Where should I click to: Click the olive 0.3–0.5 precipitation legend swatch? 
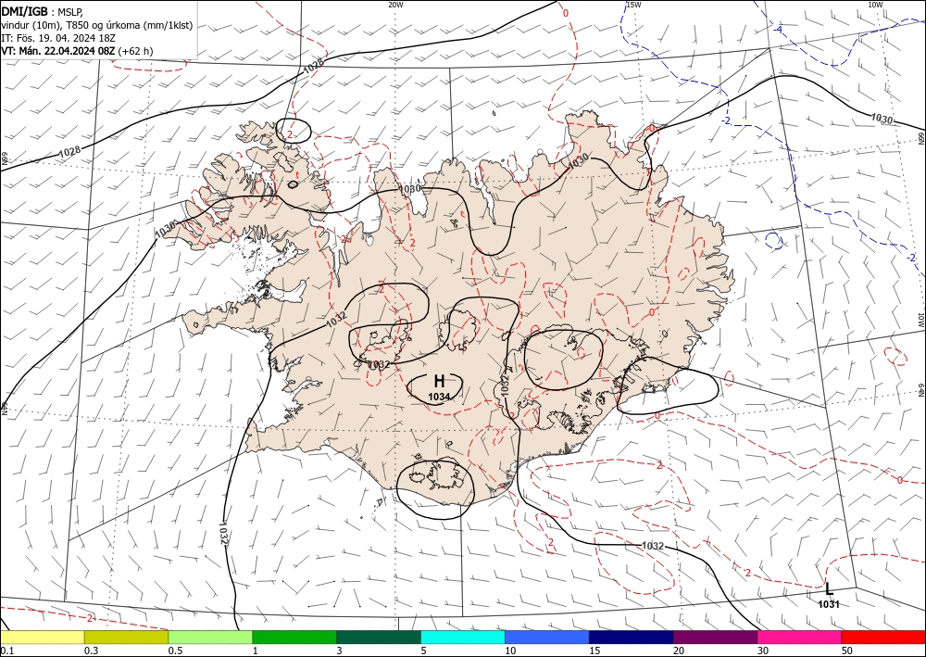click(126, 637)
